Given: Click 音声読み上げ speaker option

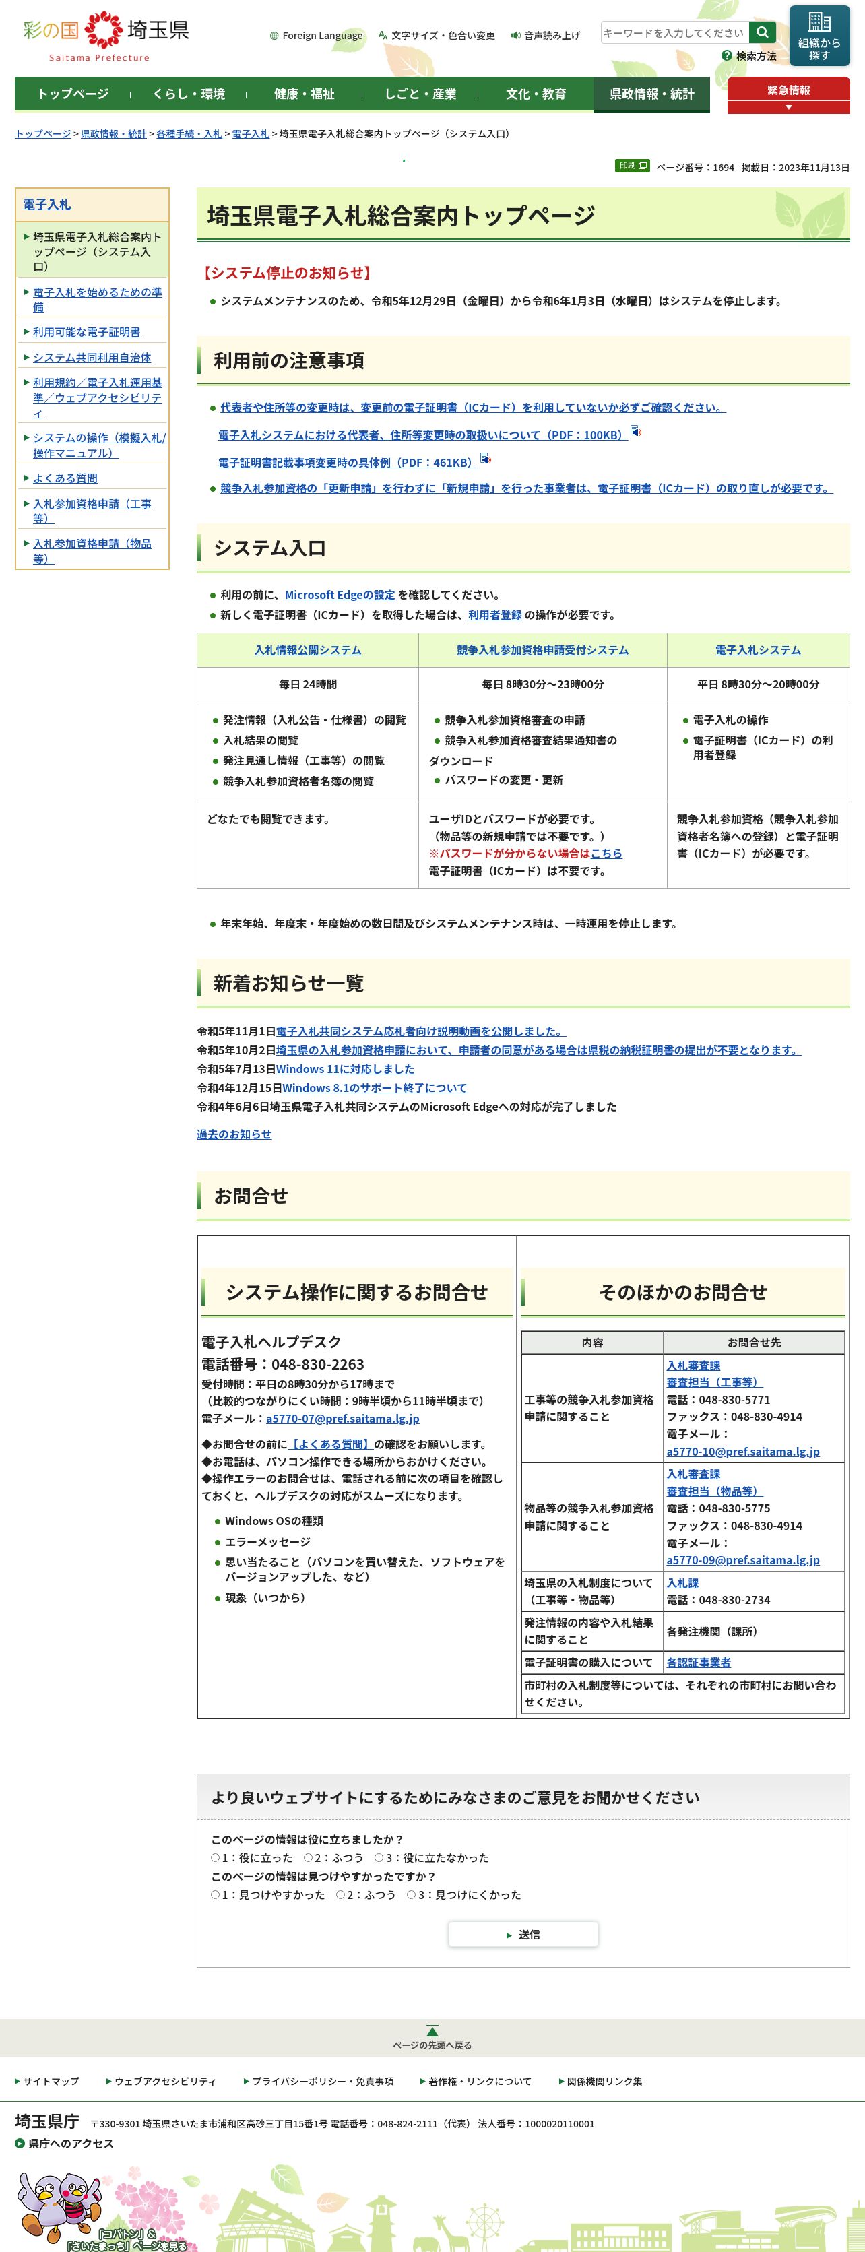Looking at the screenshot, I should [546, 36].
